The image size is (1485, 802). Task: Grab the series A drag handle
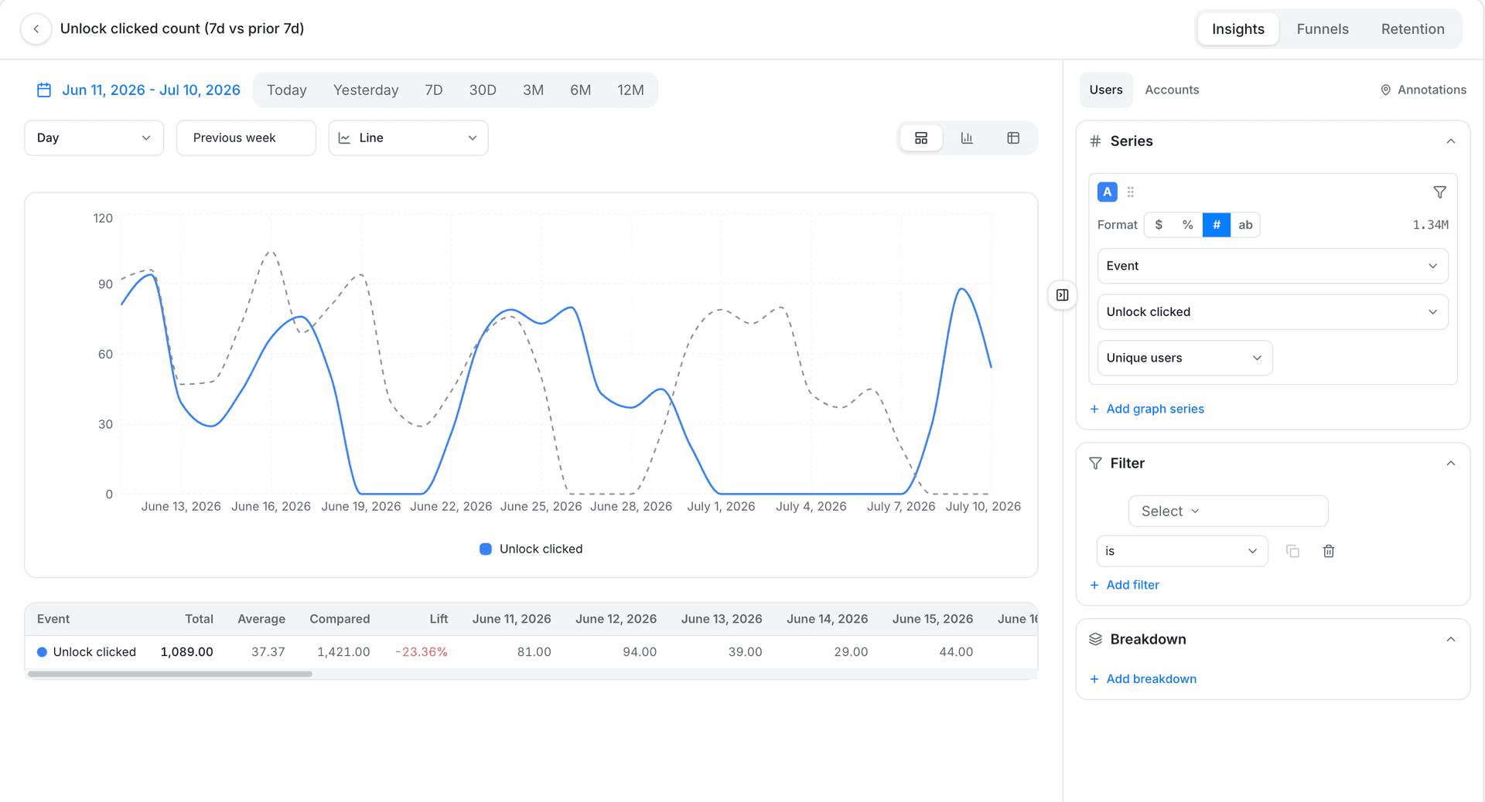(x=1131, y=192)
